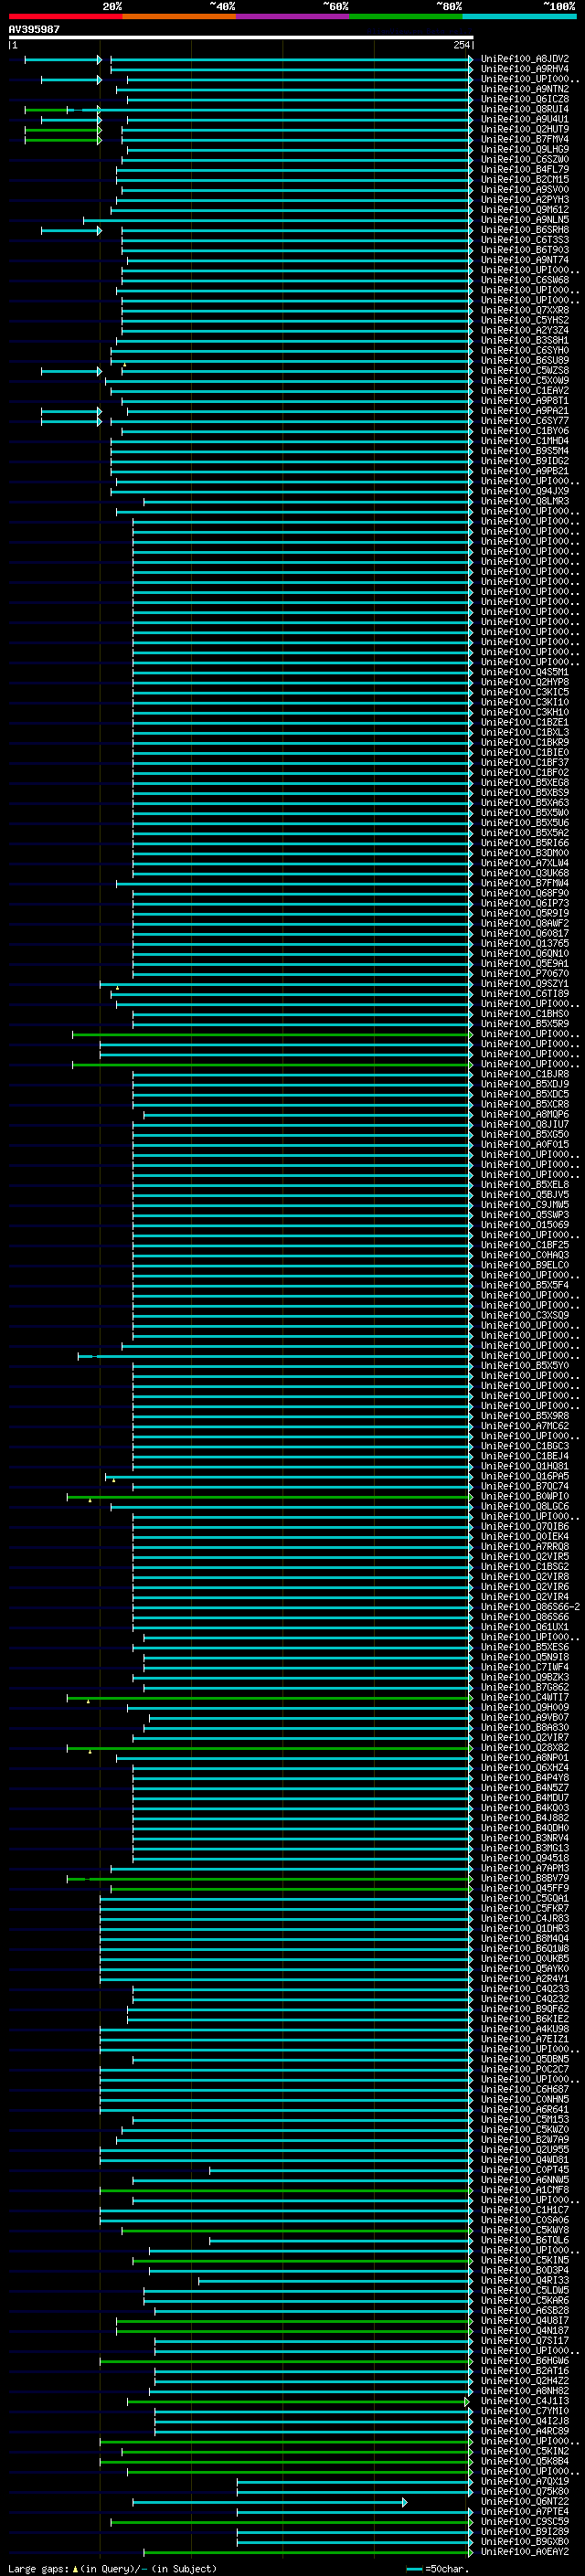Screen dimensions: 585x2576
Task: Select hit UniRef100_Q3UK68
Action: 524,873
